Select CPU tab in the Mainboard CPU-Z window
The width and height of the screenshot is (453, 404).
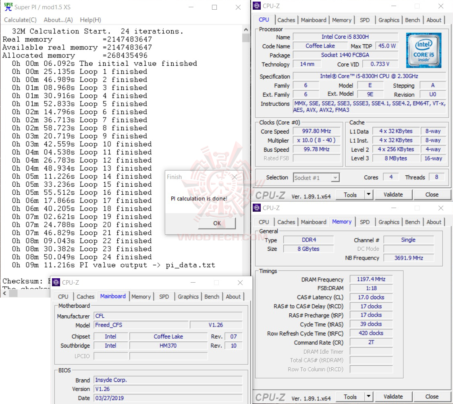63,296
